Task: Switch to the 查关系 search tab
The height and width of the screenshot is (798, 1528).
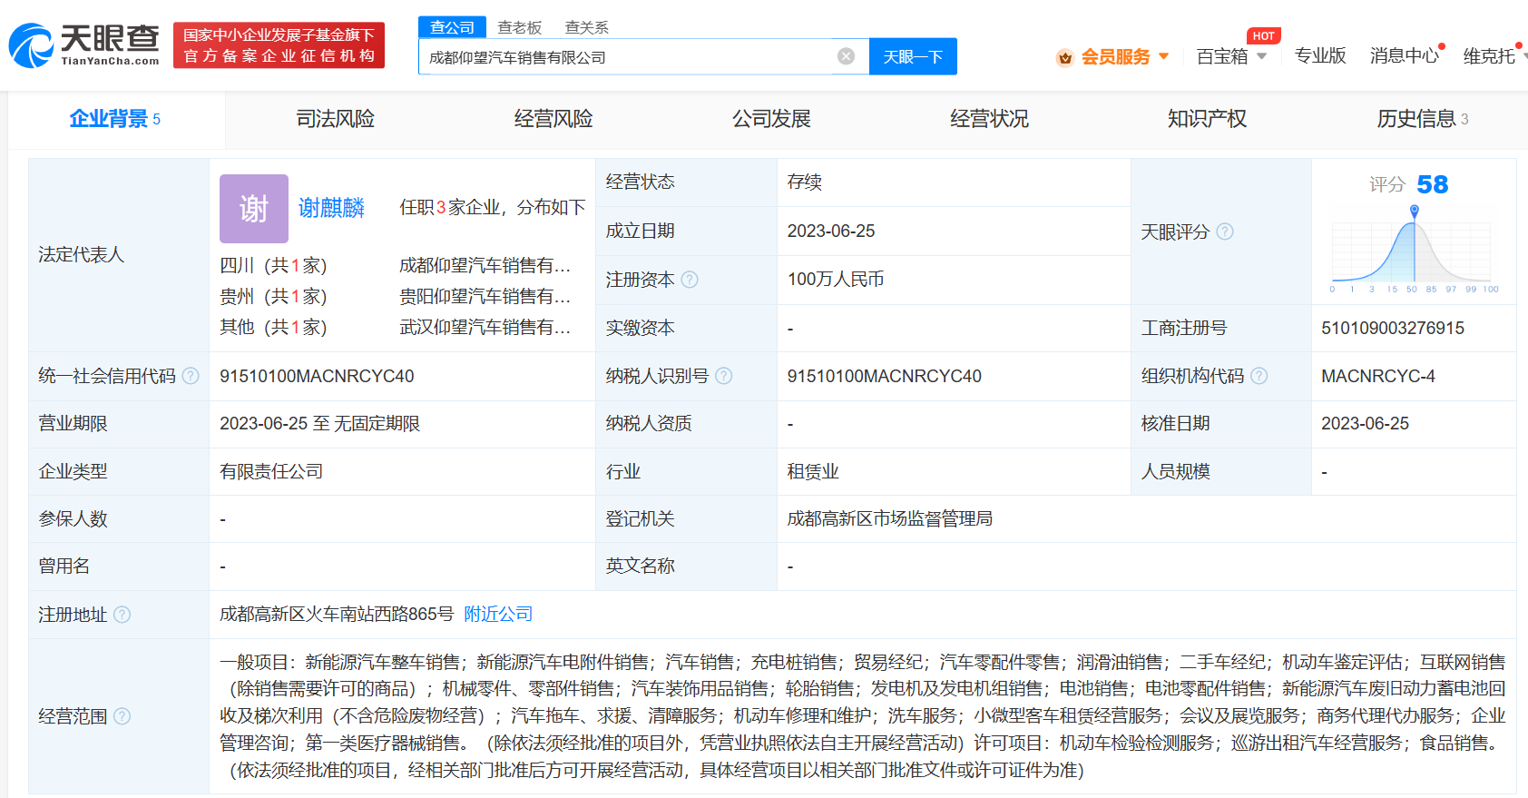Action: pyautogui.click(x=587, y=27)
